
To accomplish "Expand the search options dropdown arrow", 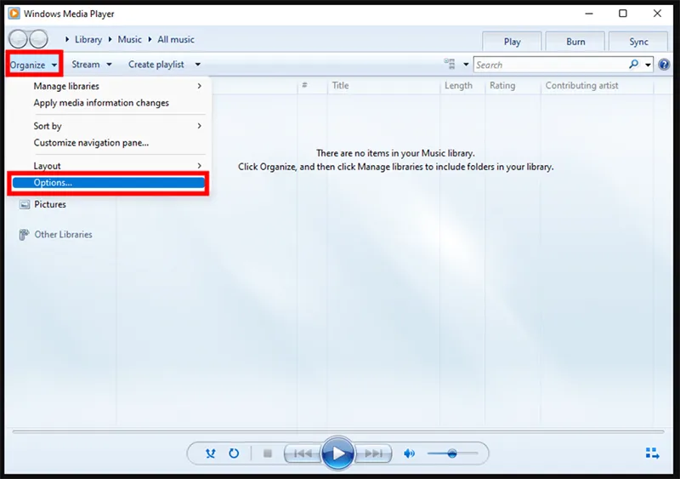I will coord(648,65).
